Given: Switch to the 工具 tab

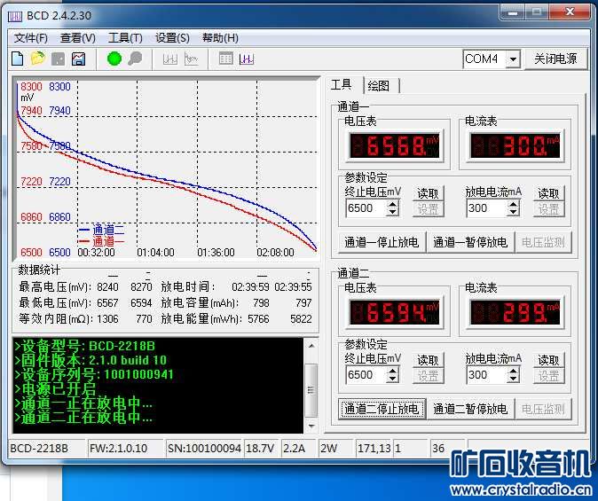Looking at the screenshot, I should [x=342, y=84].
